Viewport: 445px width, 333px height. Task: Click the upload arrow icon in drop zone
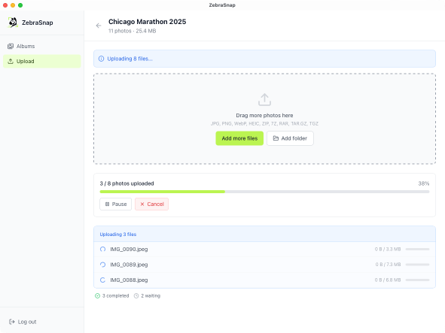click(x=264, y=100)
